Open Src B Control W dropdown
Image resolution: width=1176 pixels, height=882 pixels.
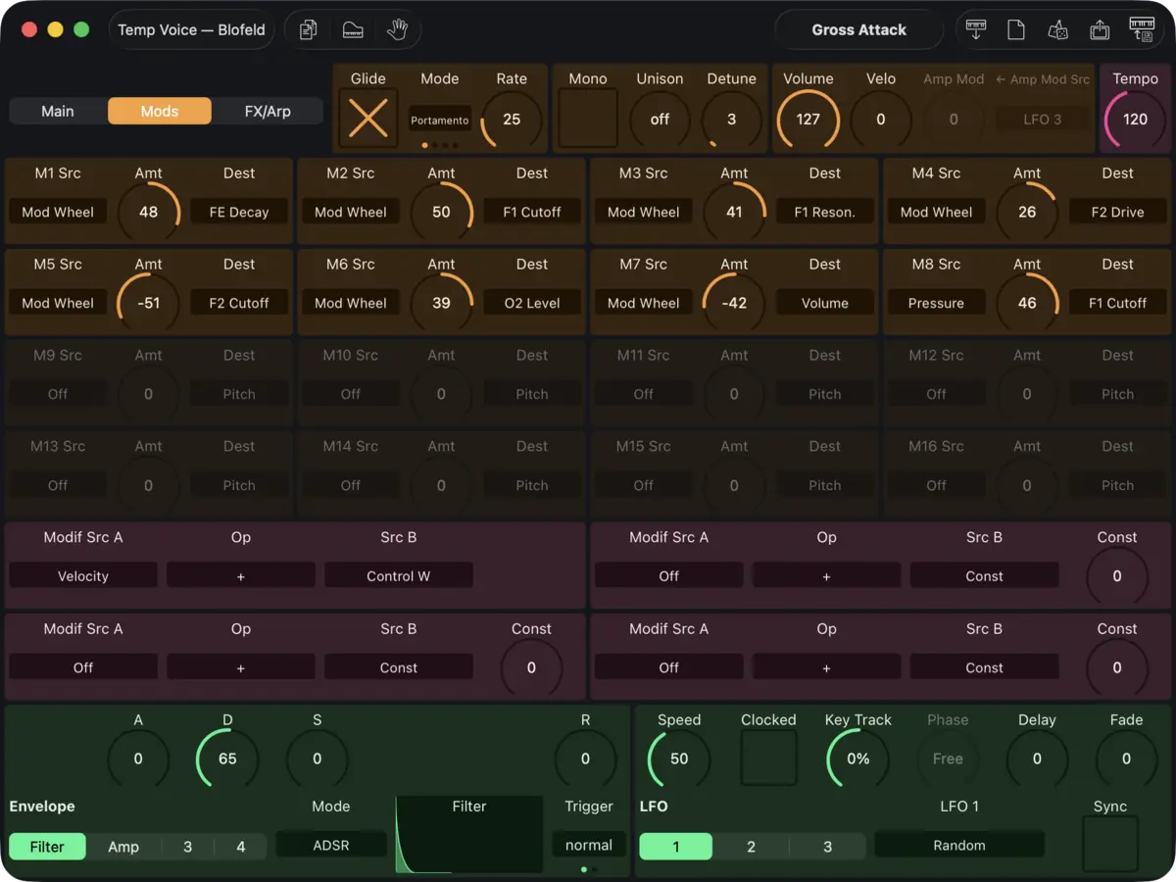pos(399,576)
